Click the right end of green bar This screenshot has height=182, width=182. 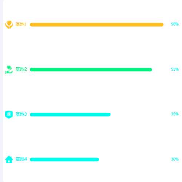tap(150, 70)
